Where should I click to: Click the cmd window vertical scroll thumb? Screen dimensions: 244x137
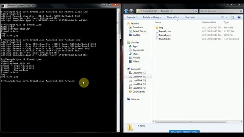[118, 23]
